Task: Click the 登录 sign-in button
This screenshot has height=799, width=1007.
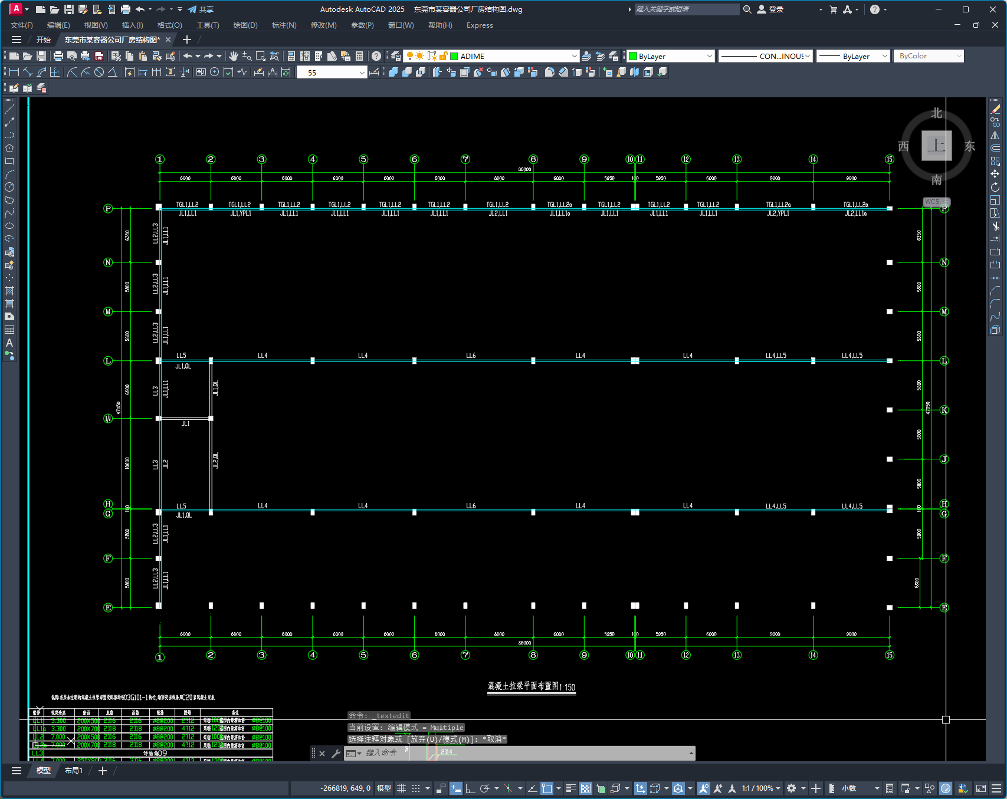Action: 771,9
